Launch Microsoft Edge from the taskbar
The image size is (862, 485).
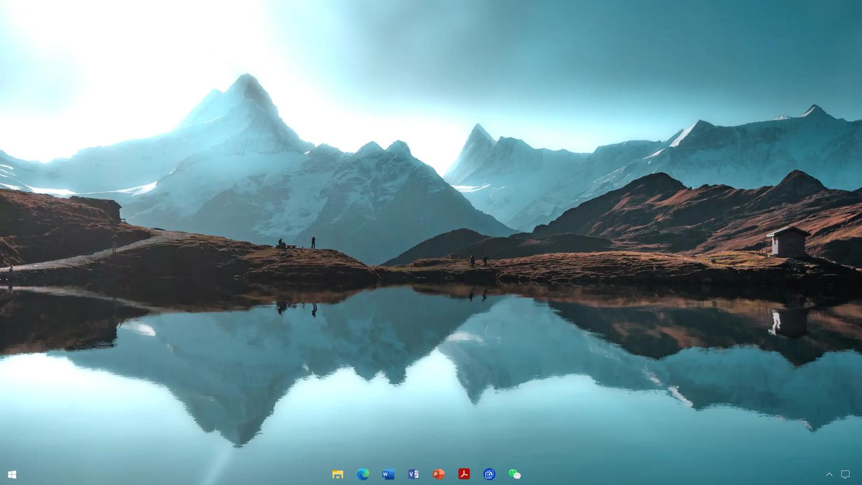point(363,474)
